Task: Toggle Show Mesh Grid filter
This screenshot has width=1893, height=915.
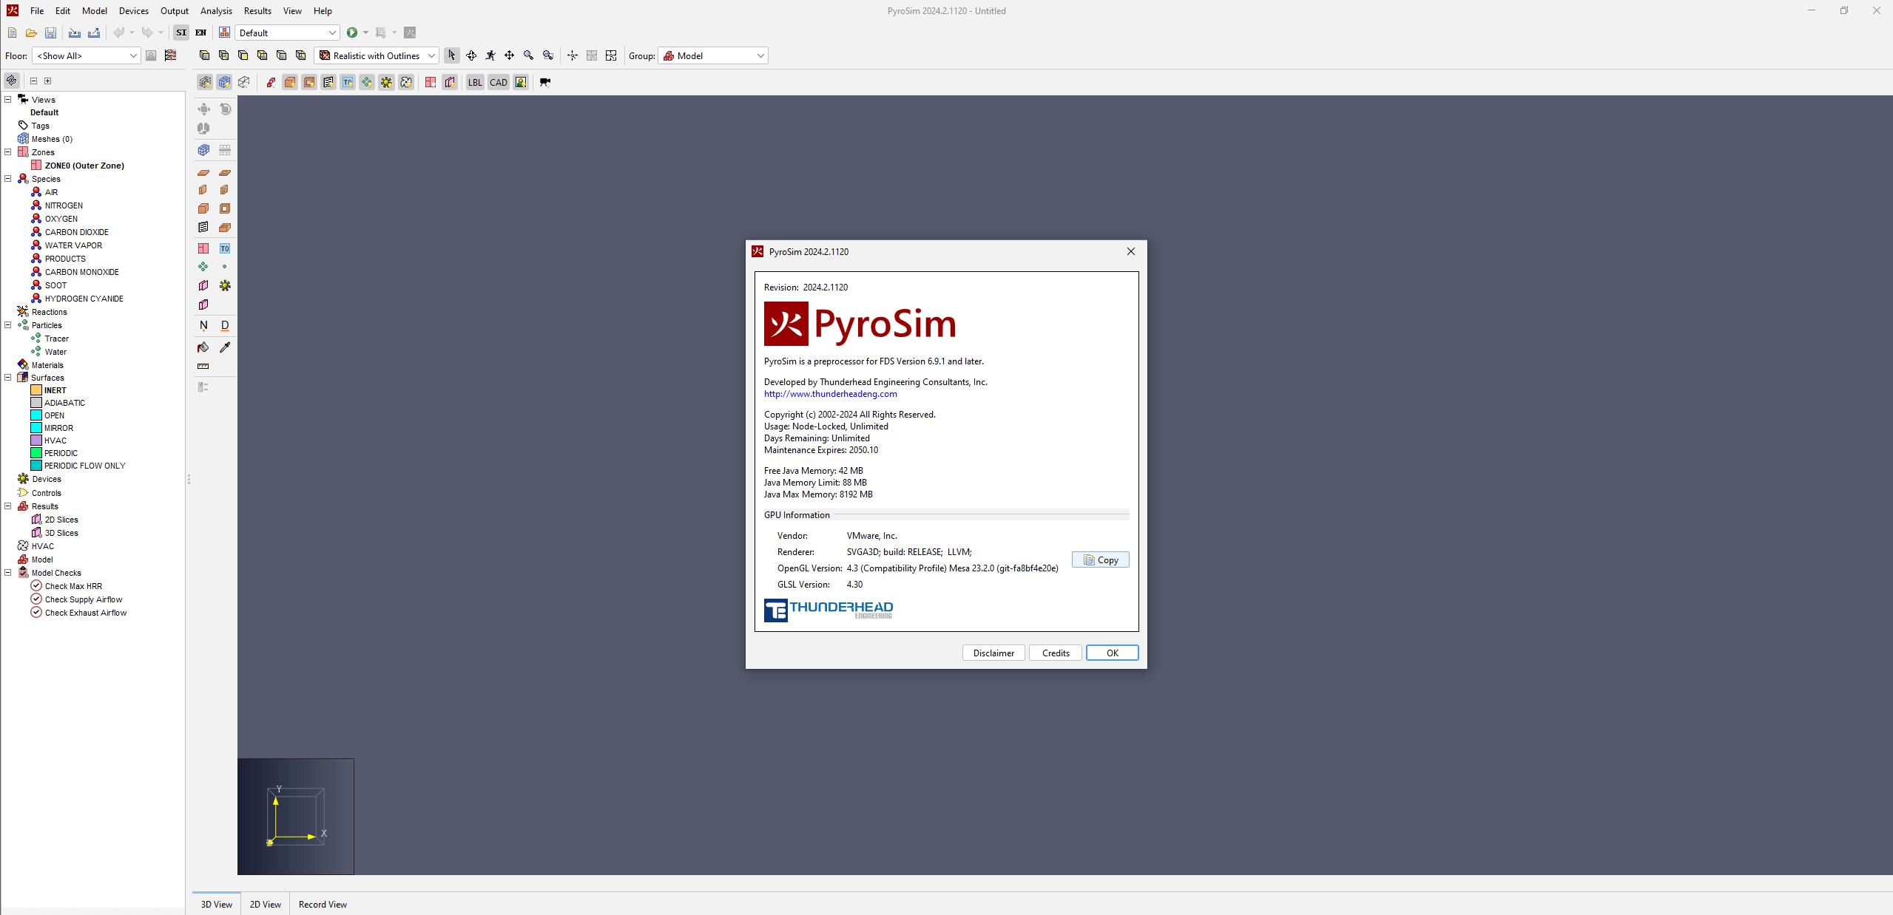Action: click(225, 82)
